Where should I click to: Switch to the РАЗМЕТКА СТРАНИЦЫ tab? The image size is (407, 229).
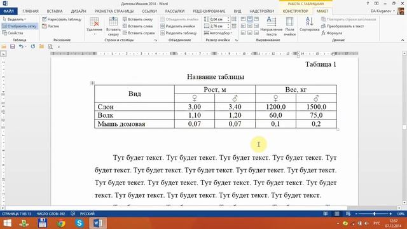pyautogui.click(x=114, y=11)
